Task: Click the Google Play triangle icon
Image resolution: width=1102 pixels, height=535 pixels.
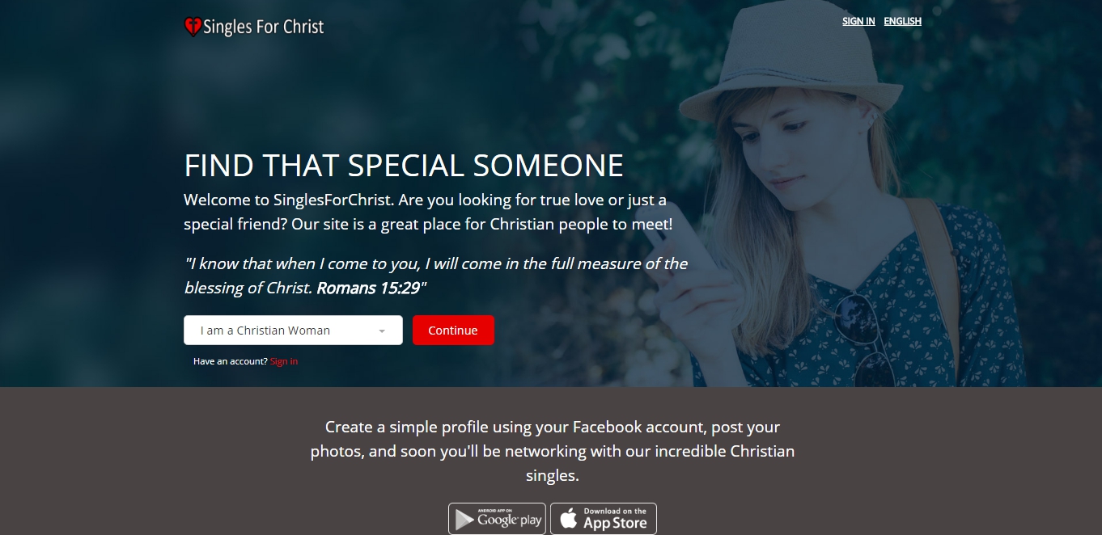Action: (x=464, y=520)
